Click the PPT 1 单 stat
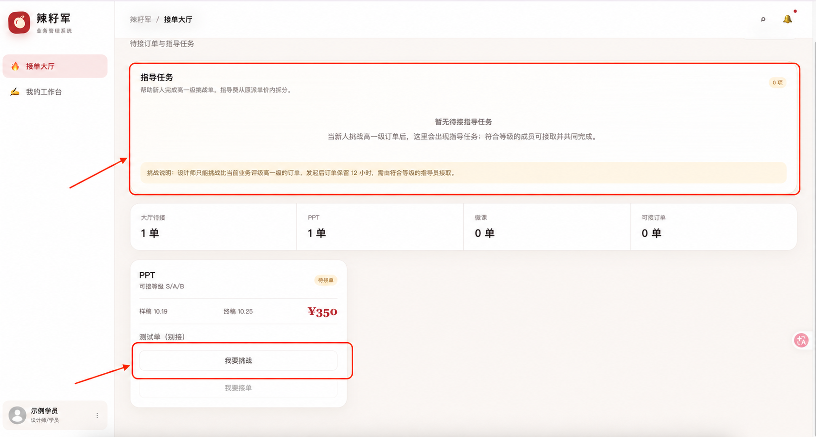Screen dimensions: 816x437 [380, 227]
